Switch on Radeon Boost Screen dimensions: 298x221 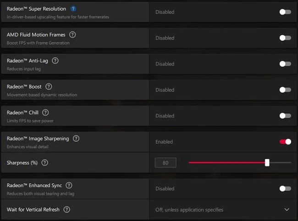285,90
